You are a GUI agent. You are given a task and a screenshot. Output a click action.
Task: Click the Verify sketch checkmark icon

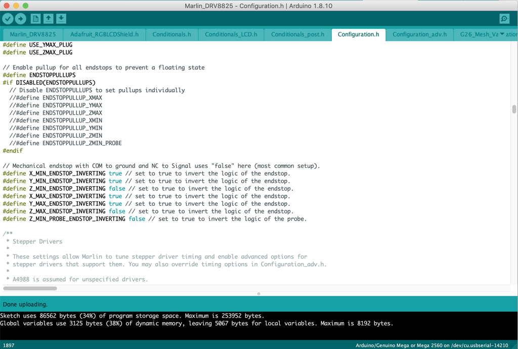click(x=8, y=19)
